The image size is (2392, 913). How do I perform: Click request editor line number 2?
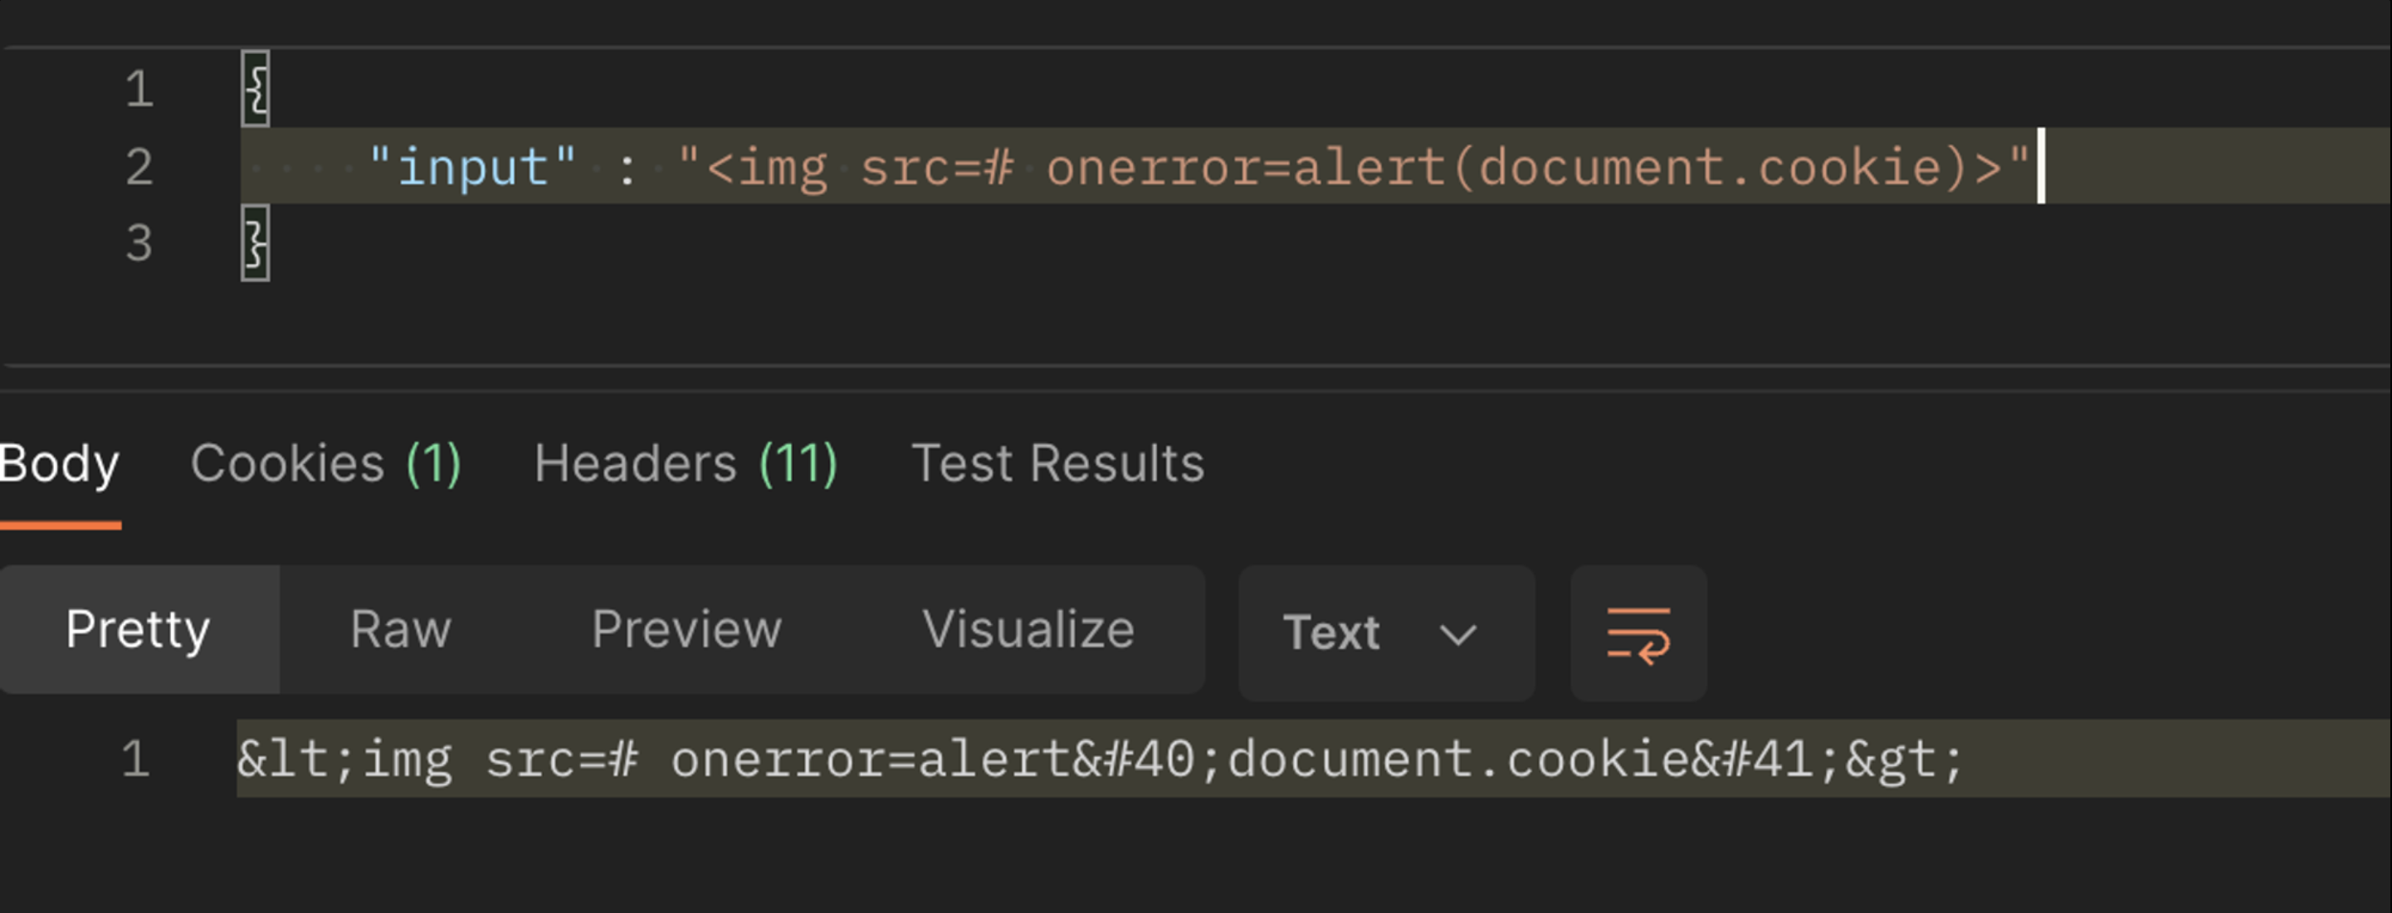pos(139,168)
